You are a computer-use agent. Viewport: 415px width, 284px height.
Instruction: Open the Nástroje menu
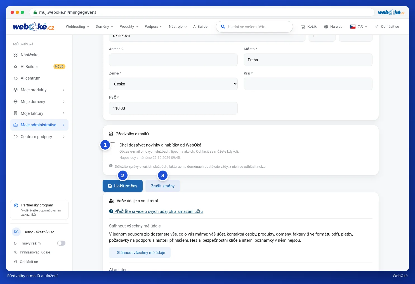pyautogui.click(x=178, y=27)
